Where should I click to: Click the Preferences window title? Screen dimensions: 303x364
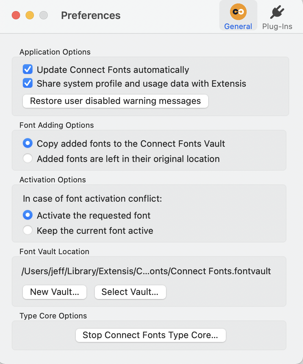pos(91,15)
